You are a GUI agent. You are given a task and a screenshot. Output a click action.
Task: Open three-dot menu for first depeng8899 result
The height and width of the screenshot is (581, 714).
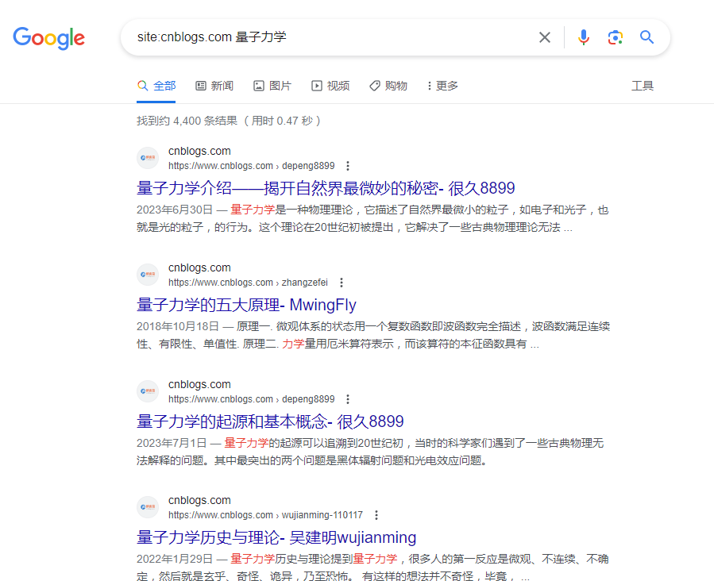coord(348,166)
